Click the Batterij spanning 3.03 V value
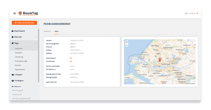This screenshot has width=211, height=110. [x=72, y=66]
